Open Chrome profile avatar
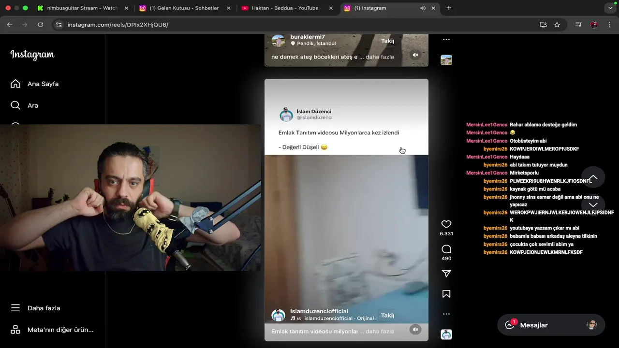Viewport: 619px width, 348px height. (x=594, y=25)
